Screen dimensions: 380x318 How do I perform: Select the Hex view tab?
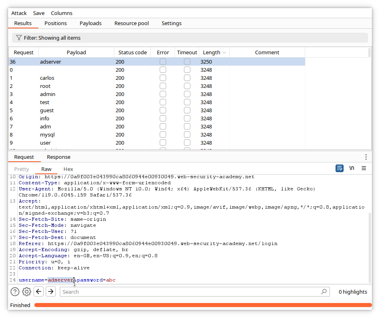pos(68,169)
